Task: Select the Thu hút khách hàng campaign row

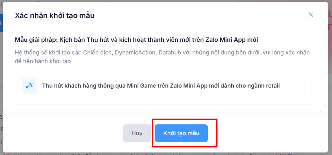Action: (163, 88)
